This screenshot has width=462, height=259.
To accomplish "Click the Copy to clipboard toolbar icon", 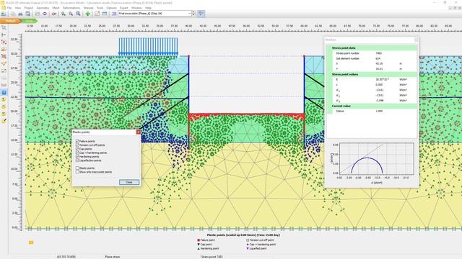I will click(x=13, y=14).
